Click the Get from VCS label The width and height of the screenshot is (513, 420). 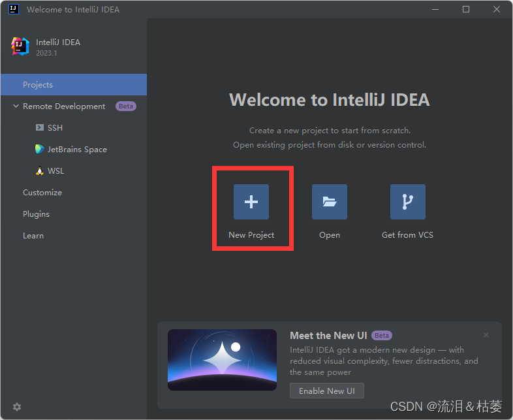coord(408,235)
